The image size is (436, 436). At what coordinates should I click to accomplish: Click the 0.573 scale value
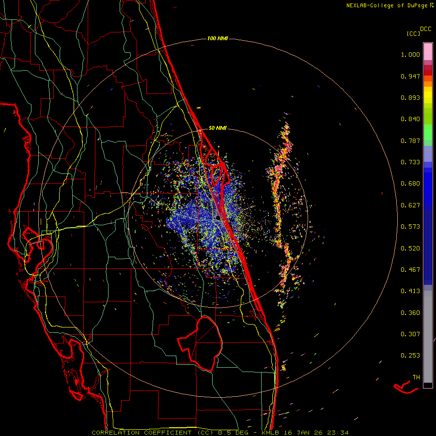pos(410,227)
